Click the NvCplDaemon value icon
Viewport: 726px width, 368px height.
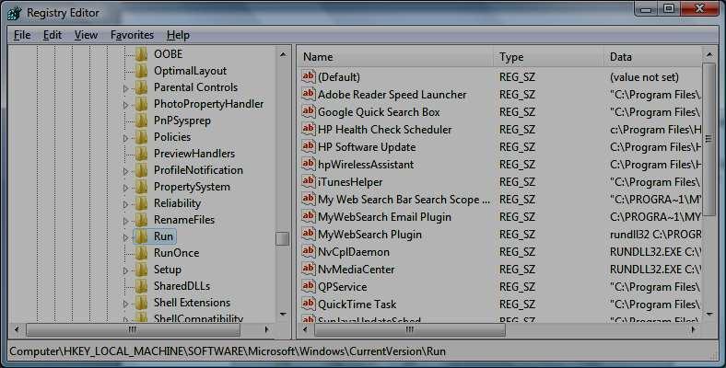309,252
